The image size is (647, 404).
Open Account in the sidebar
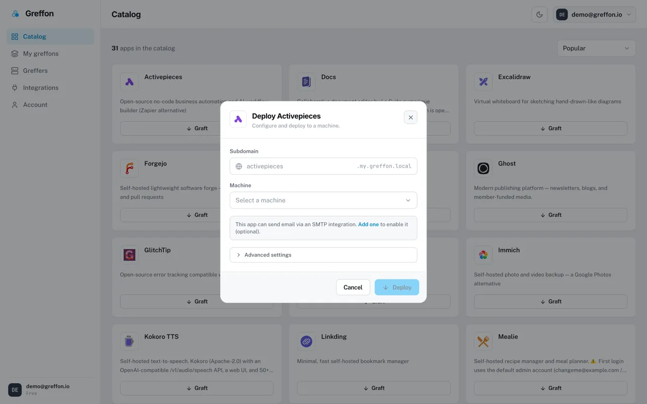coord(50,105)
